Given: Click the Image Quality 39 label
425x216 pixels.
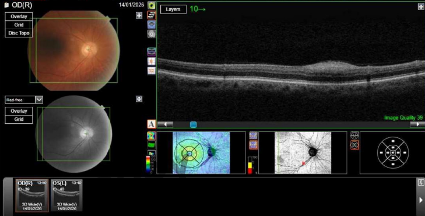Looking at the screenshot, I should click(x=403, y=117).
